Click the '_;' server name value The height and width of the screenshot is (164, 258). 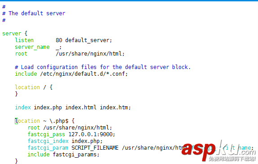(58, 47)
